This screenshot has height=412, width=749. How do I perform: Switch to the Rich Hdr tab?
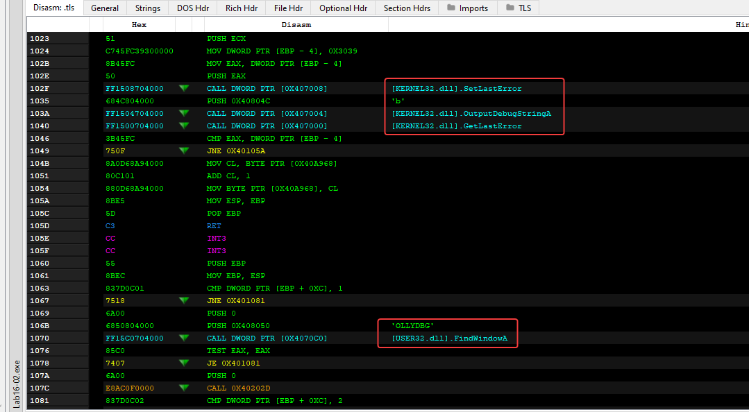pos(242,8)
